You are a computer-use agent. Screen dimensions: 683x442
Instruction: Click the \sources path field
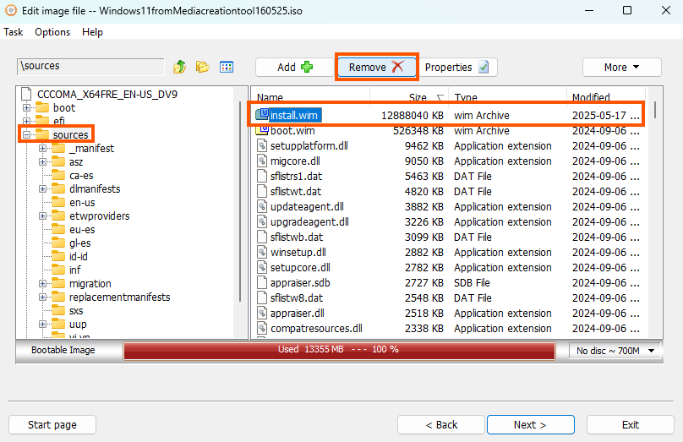click(x=90, y=67)
